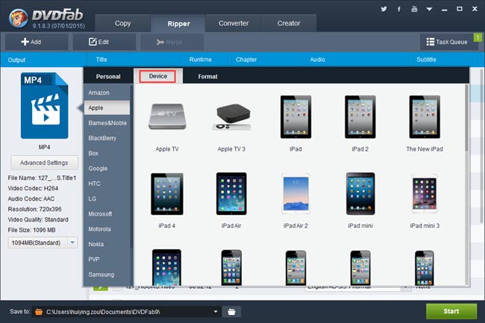
Task: Select the Apple TV device icon
Action: click(167, 116)
